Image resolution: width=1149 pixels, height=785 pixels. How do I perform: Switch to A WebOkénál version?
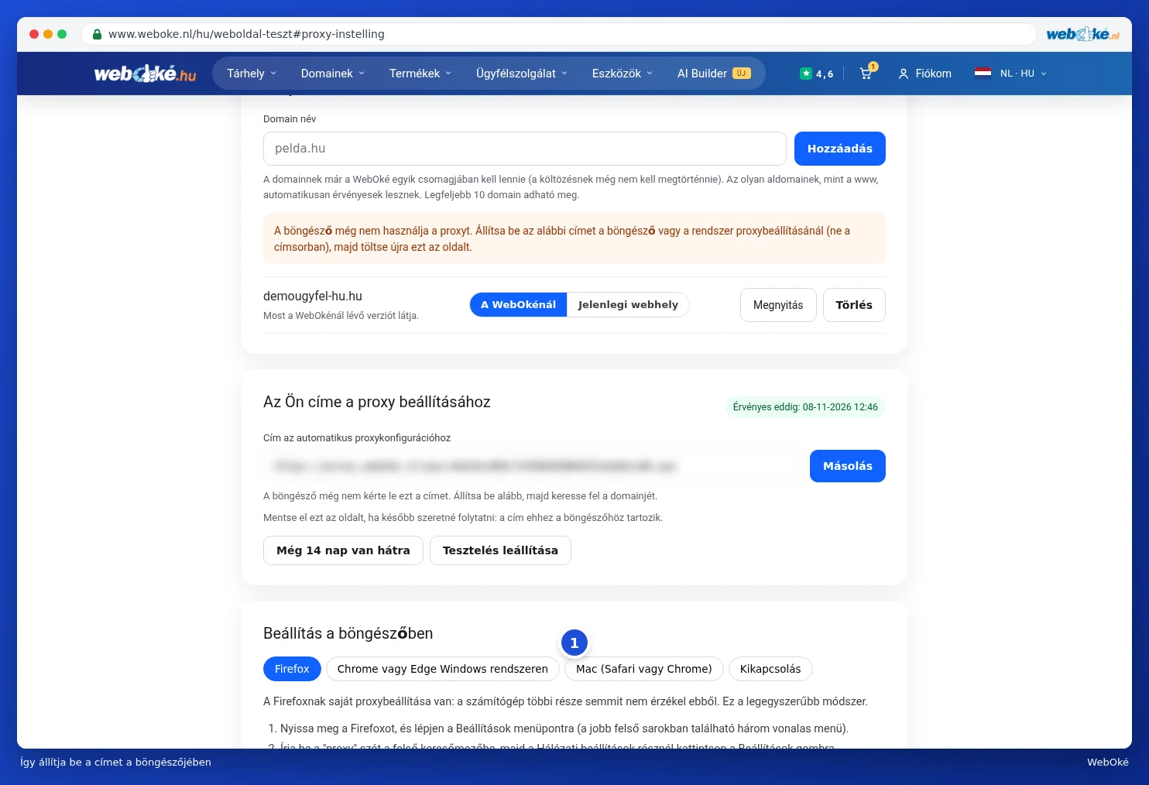[x=518, y=305]
